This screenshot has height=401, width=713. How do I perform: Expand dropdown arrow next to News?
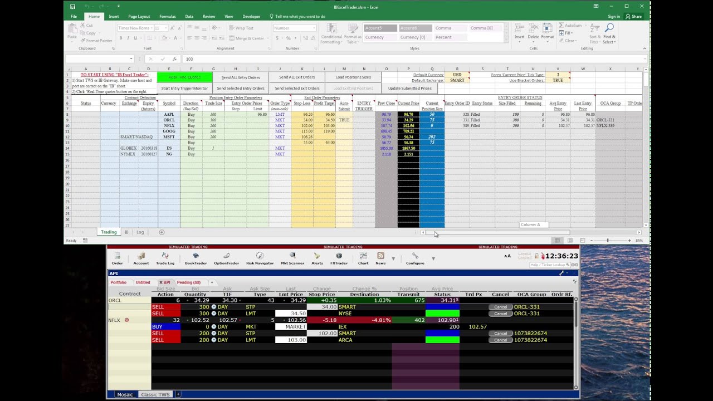click(393, 258)
